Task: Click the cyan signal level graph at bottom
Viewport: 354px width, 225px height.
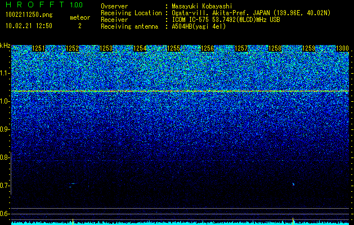Action: pyautogui.click(x=180, y=223)
